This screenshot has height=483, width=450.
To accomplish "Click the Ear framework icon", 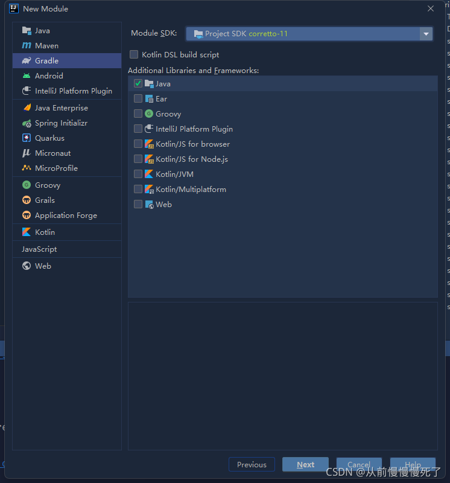I will coord(149,98).
